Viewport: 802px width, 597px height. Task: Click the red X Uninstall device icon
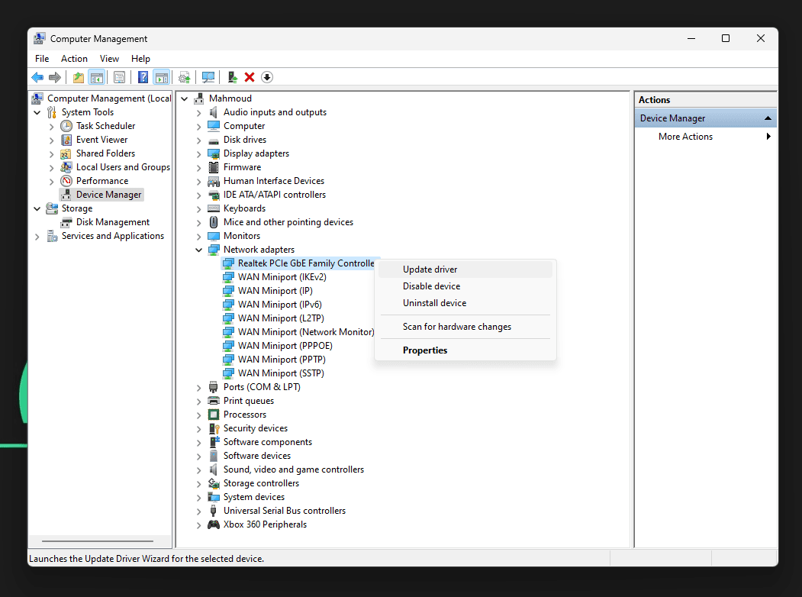point(250,77)
